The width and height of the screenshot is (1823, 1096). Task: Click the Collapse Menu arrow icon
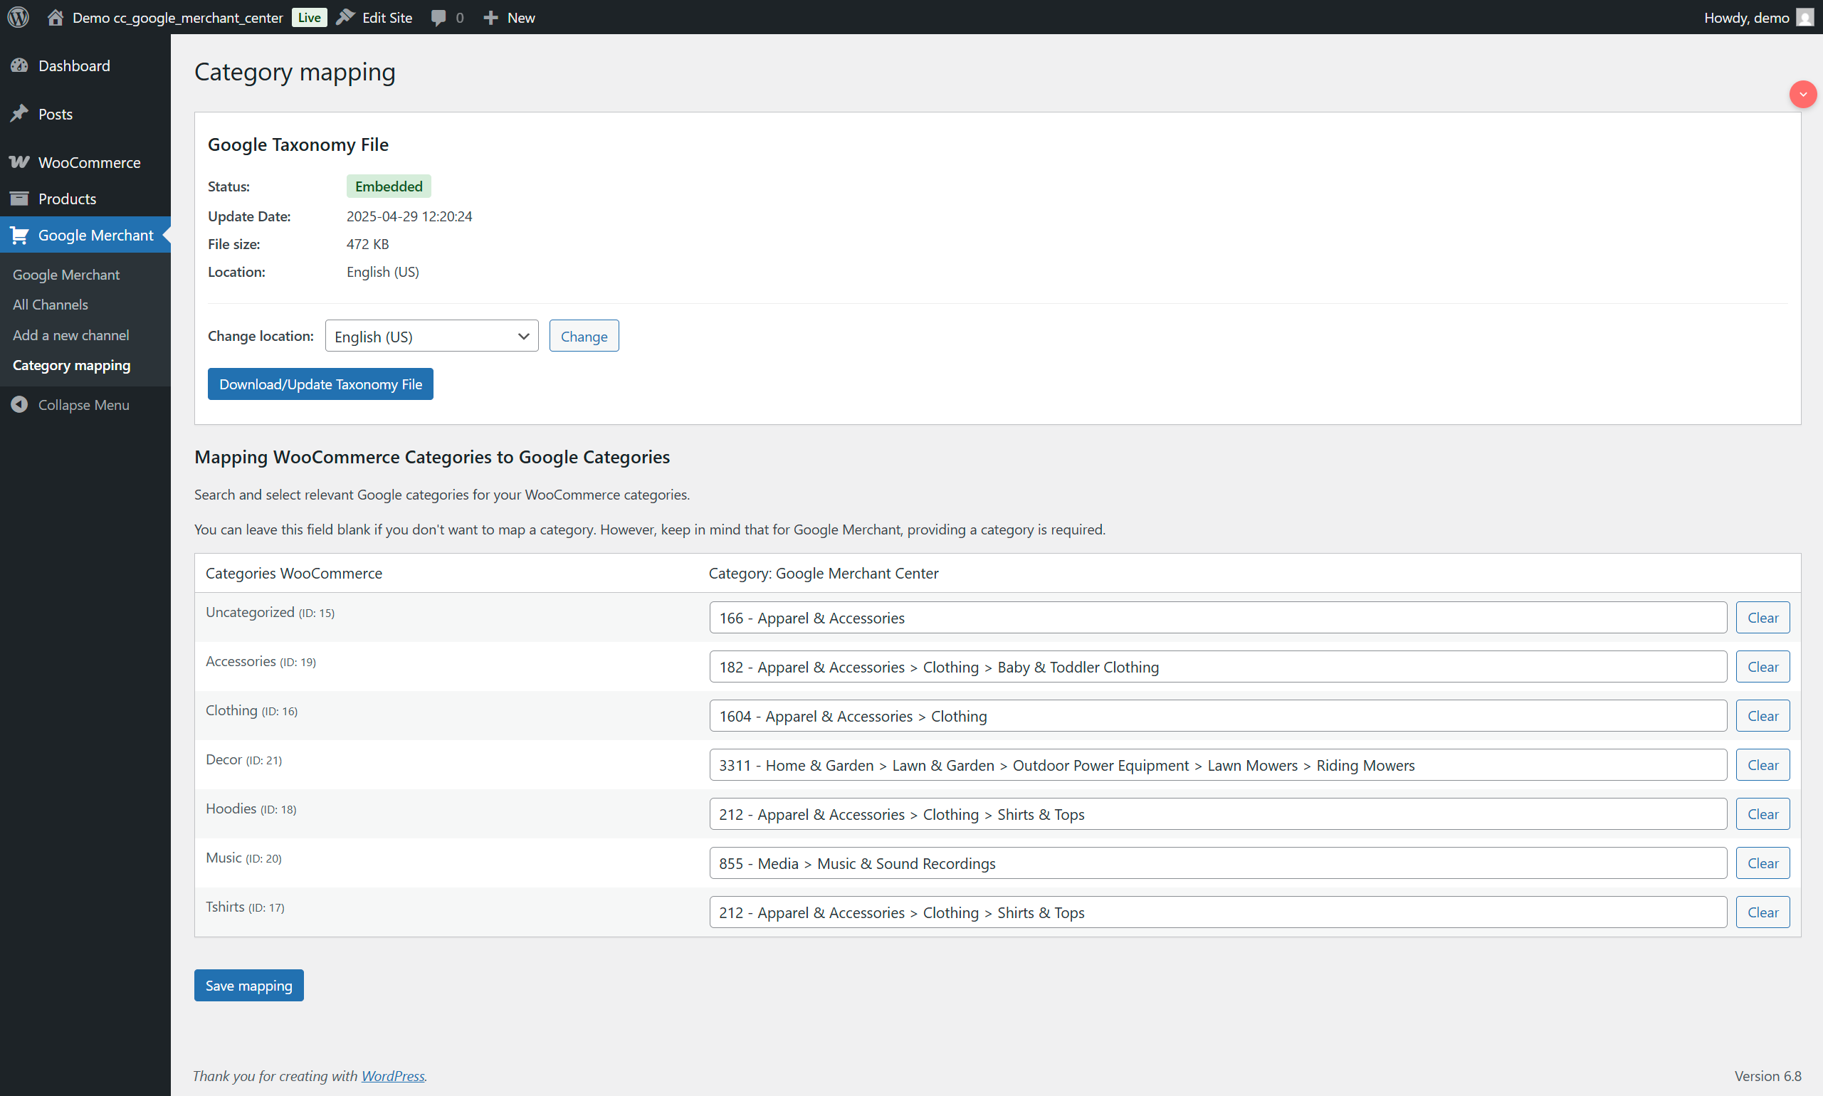(x=19, y=405)
